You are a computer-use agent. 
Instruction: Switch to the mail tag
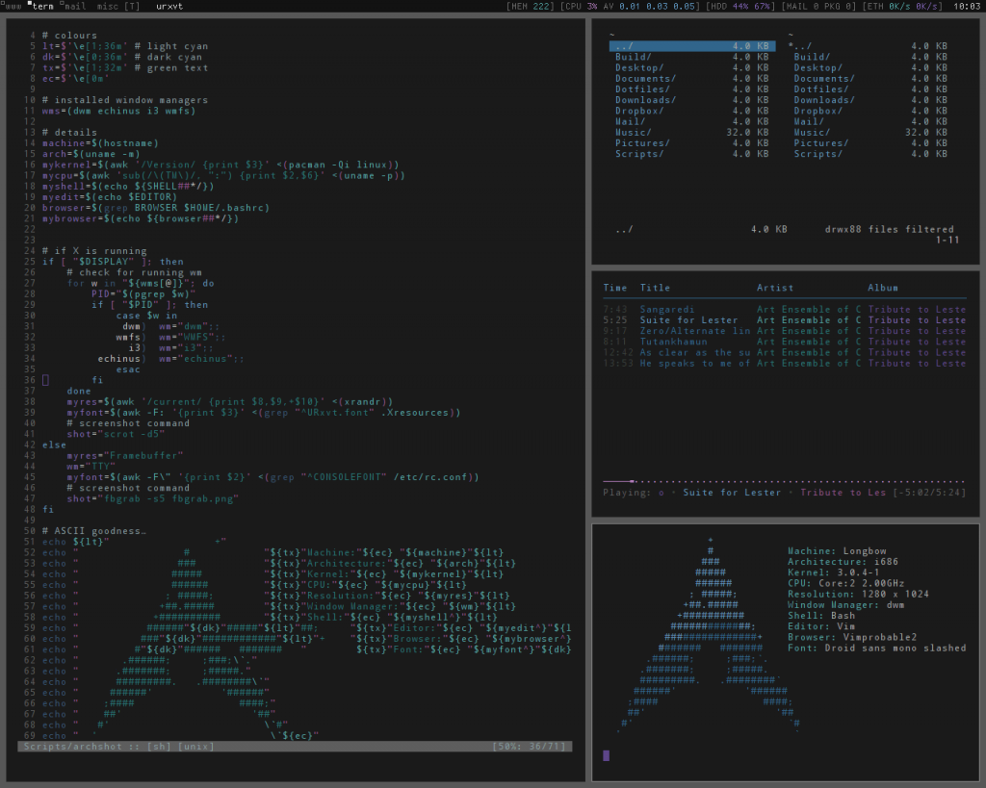73,6
